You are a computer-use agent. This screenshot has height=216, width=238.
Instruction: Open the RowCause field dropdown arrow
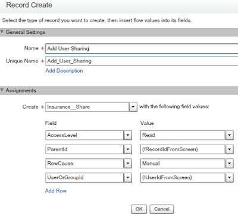point(128,164)
